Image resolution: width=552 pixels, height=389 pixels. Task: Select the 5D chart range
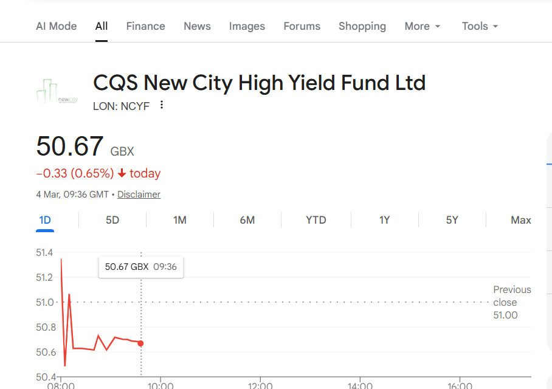(x=112, y=220)
